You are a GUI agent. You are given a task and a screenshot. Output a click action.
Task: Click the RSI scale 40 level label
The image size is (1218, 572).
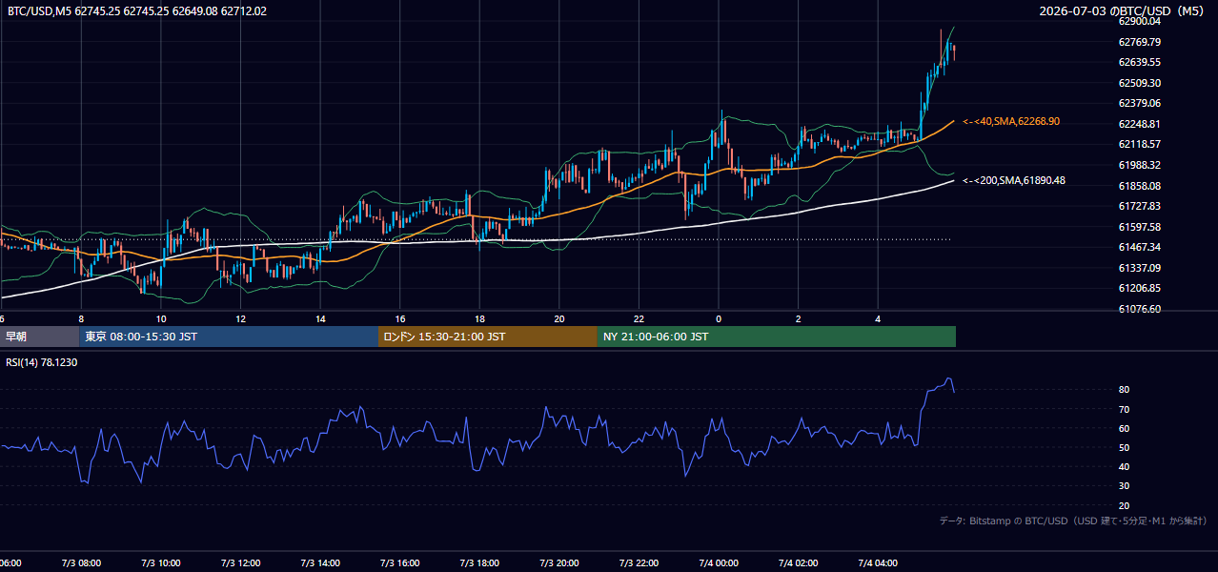(1125, 466)
